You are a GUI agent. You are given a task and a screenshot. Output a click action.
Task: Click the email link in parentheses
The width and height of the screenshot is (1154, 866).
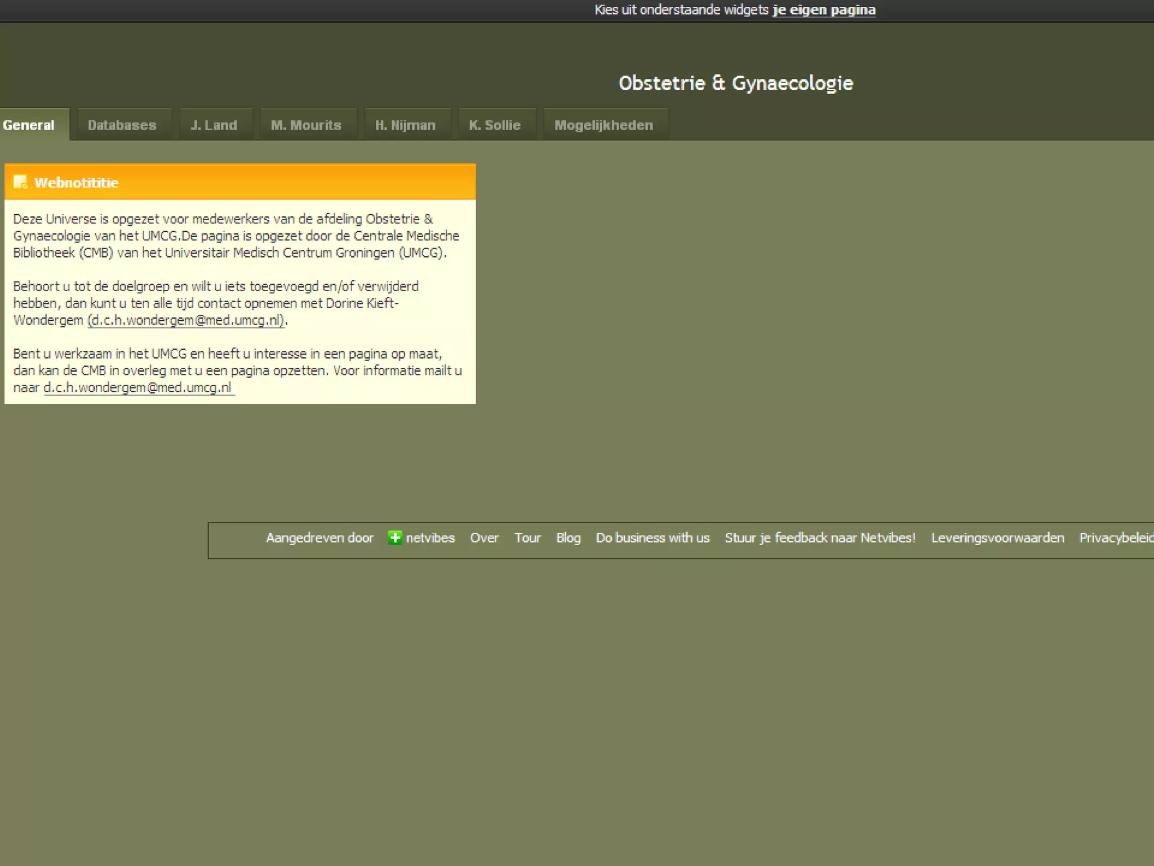(187, 320)
